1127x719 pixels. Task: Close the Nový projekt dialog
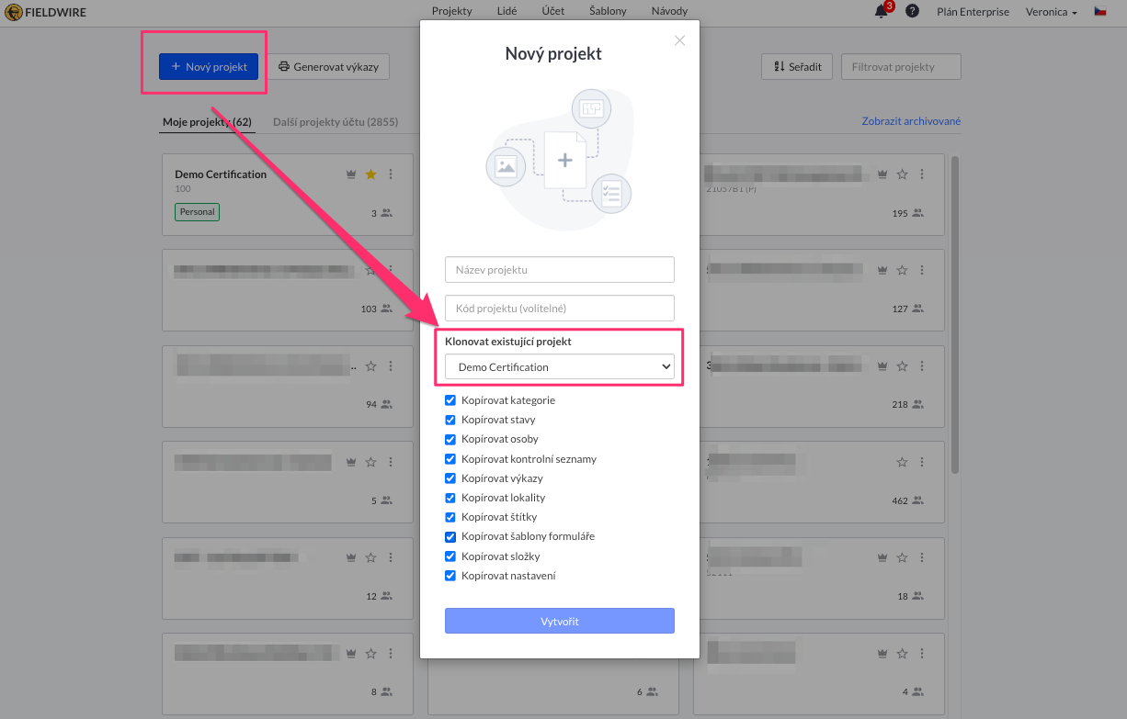click(x=680, y=40)
